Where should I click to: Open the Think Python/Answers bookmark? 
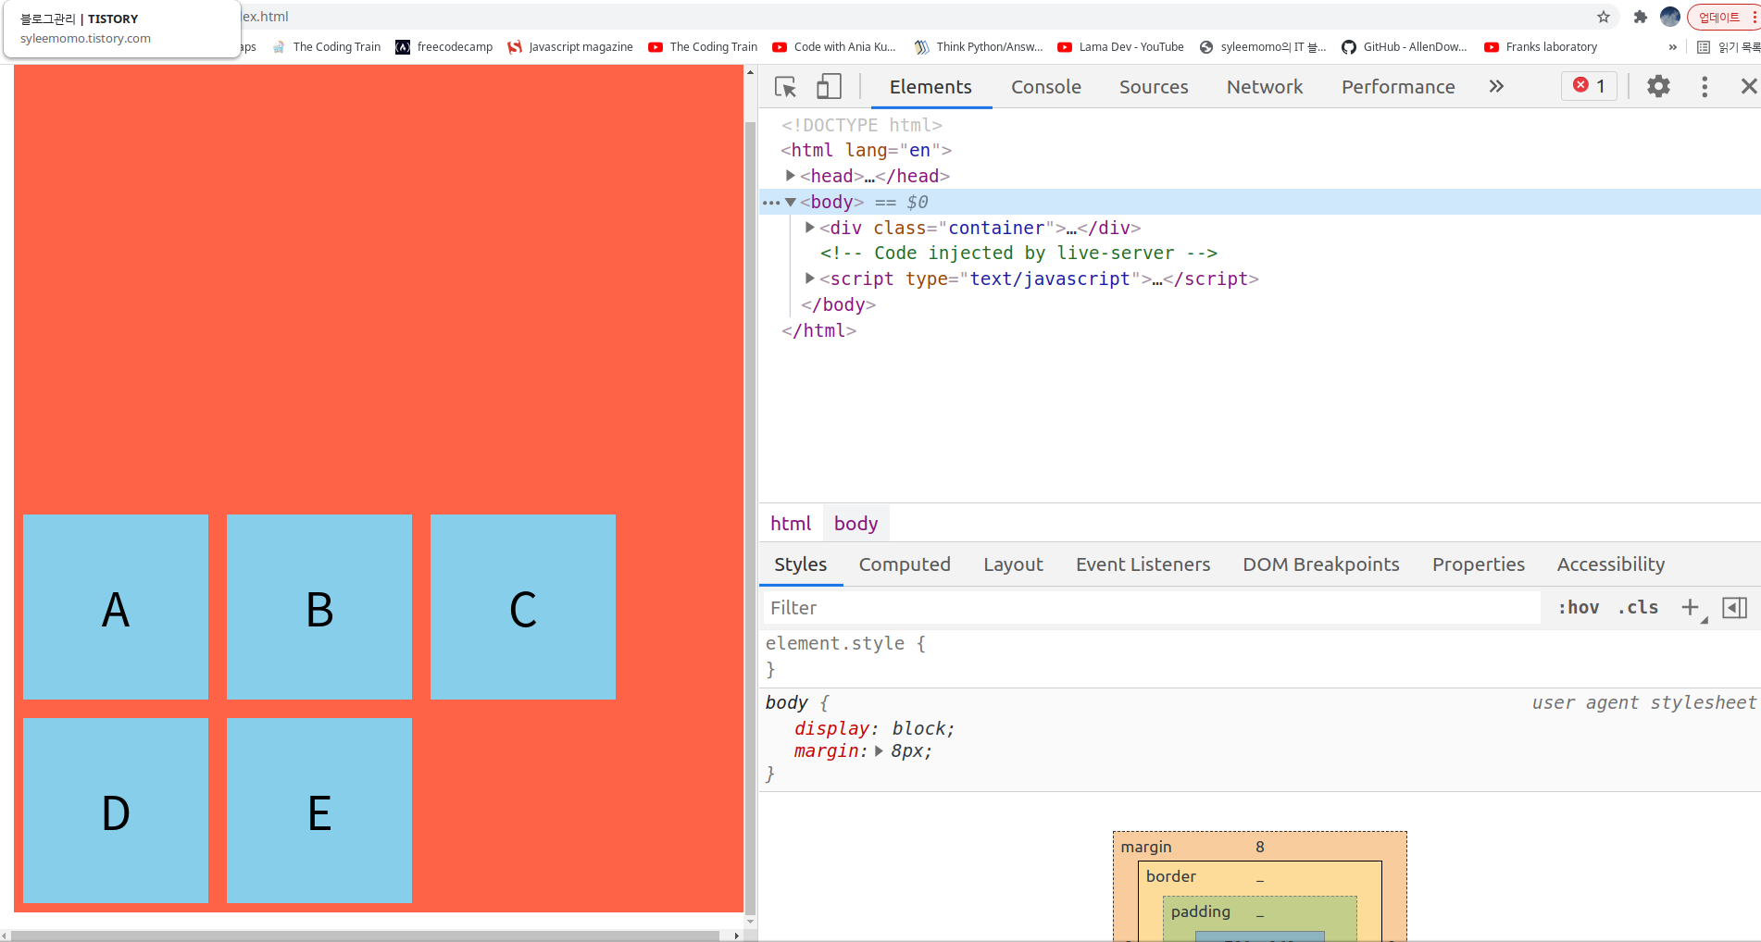coord(979,47)
